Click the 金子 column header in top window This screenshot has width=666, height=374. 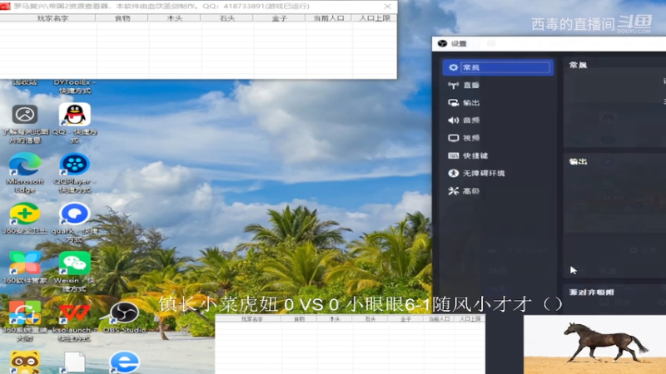pyautogui.click(x=279, y=18)
